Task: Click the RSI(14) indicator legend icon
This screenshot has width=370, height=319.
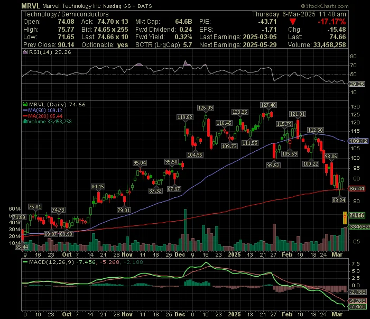Action: (x=25, y=52)
